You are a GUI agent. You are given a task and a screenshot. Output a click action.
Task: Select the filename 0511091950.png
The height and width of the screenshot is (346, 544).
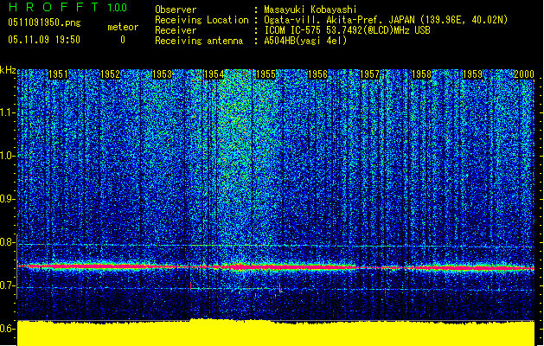(44, 22)
